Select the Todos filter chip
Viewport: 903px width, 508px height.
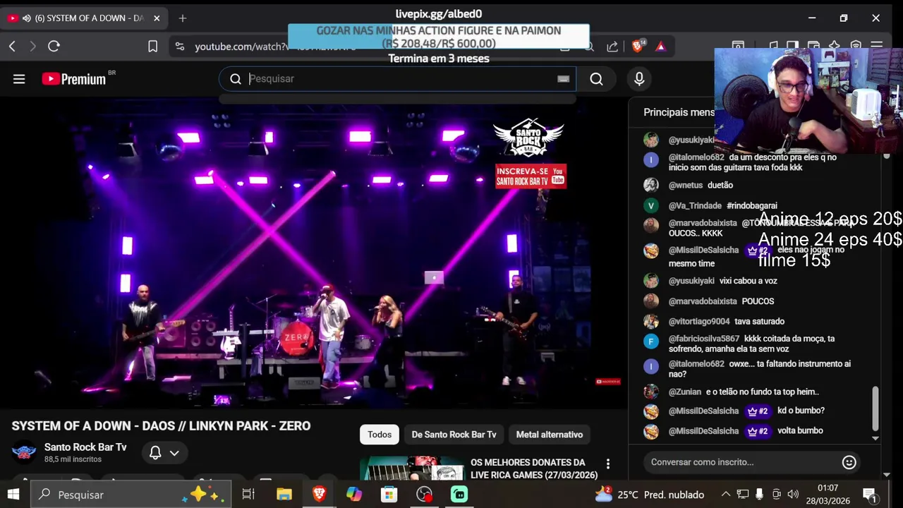pyautogui.click(x=380, y=435)
